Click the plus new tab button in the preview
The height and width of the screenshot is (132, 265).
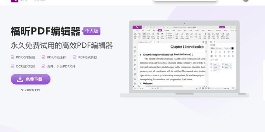[x=159, y=42]
